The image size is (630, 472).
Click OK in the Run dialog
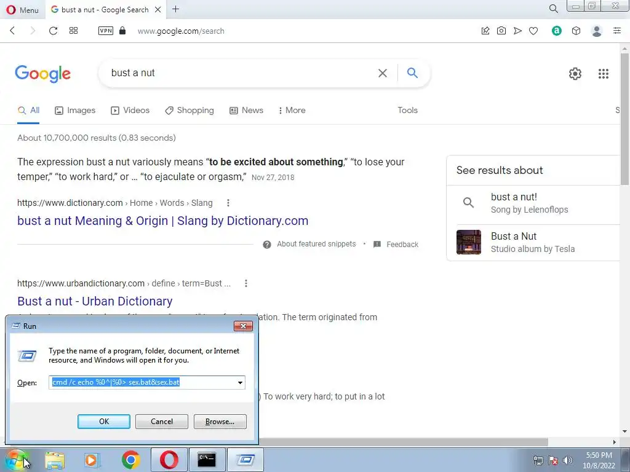(x=103, y=422)
